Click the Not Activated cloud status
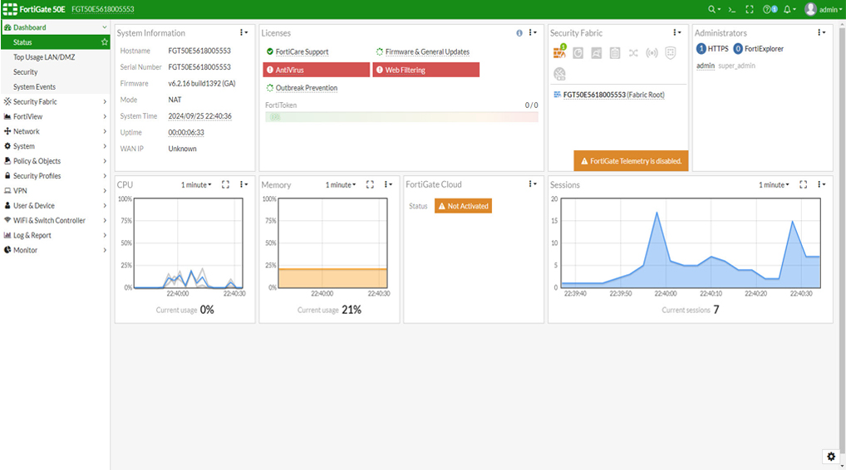Screen dimensions: 846x470 (463, 206)
